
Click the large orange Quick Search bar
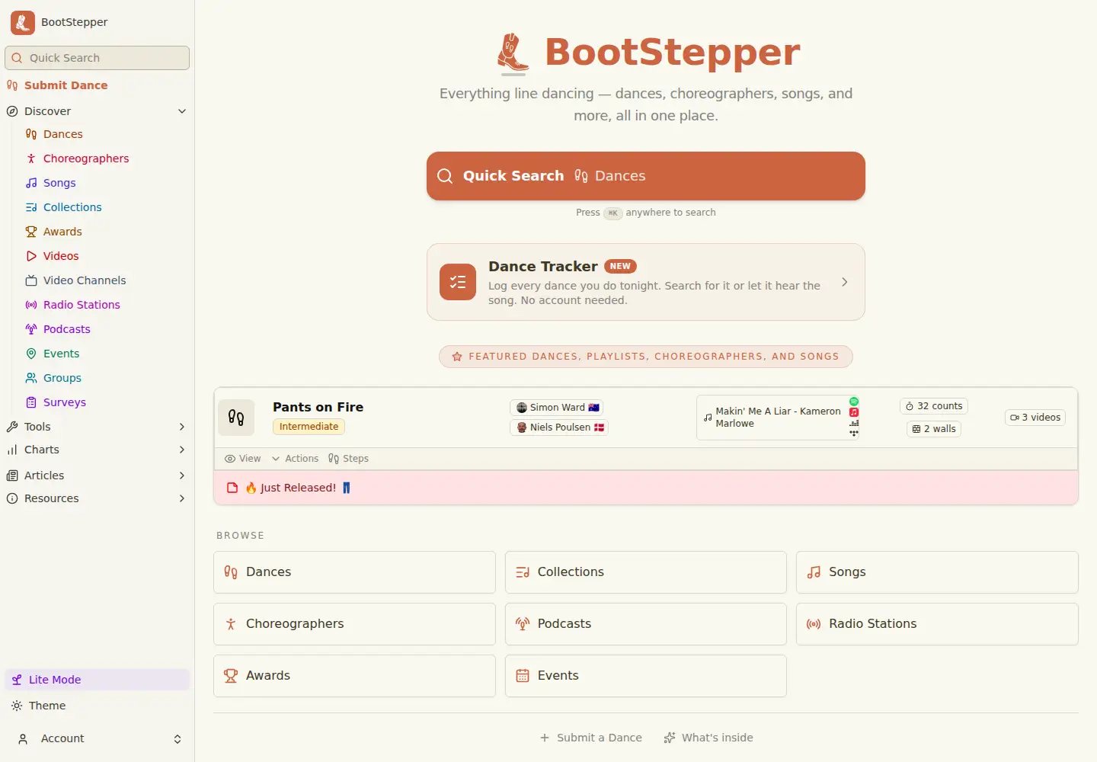point(646,176)
